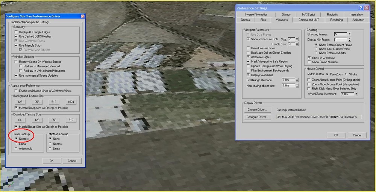The width and height of the screenshot is (376, 192).
Task: Set Download Texture Size to 256
Action: (x=54, y=120)
